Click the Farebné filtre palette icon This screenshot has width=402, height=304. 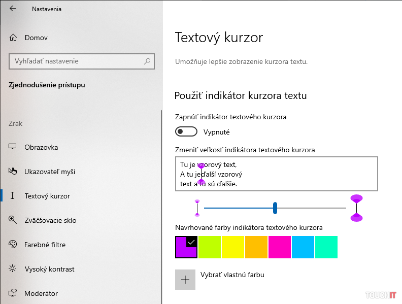click(x=13, y=245)
